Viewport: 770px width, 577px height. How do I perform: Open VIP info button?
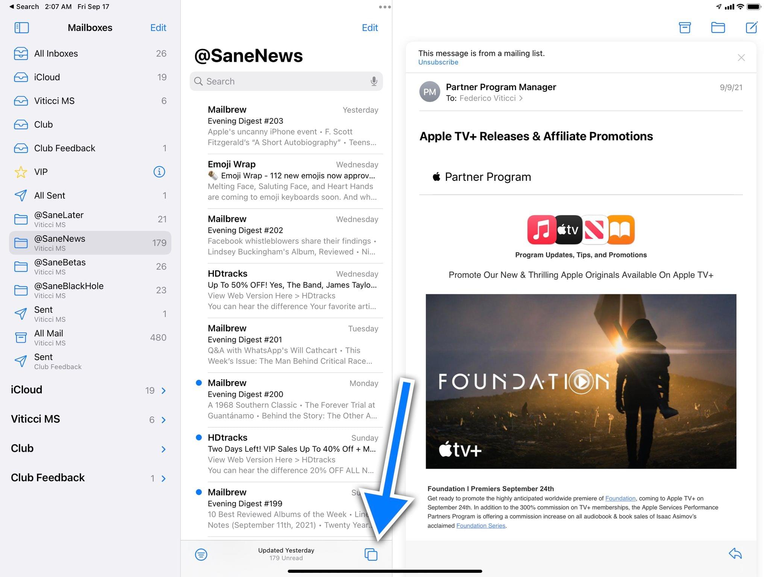(x=159, y=172)
